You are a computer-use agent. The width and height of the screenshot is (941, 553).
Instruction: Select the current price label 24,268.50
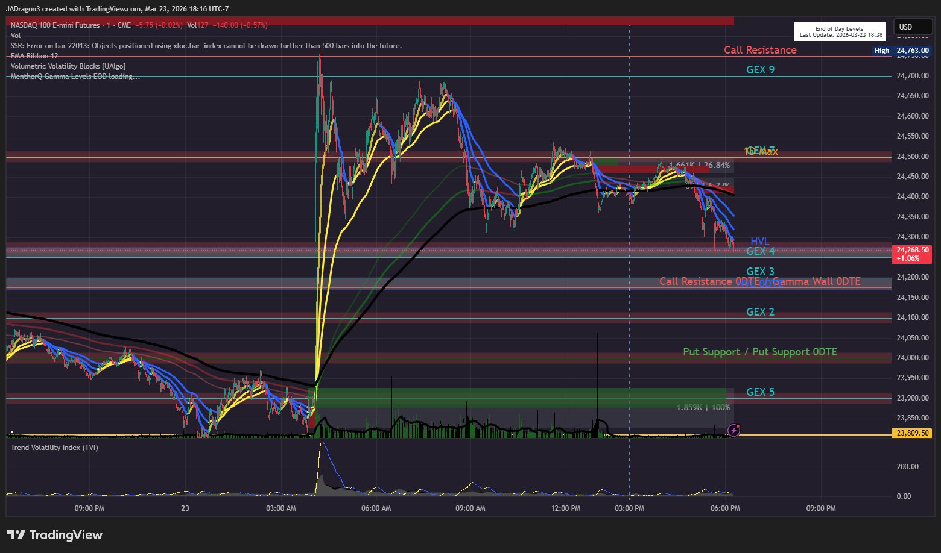(x=912, y=254)
